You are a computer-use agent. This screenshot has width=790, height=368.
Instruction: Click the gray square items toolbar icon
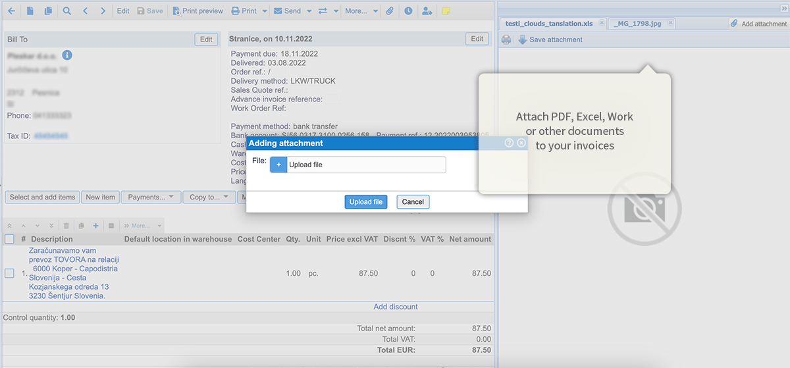coord(111,226)
